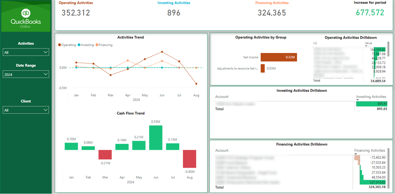The width and height of the screenshot is (395, 194).
Task: Click the QuickBooks Online logo
Action: [x=25, y=17]
